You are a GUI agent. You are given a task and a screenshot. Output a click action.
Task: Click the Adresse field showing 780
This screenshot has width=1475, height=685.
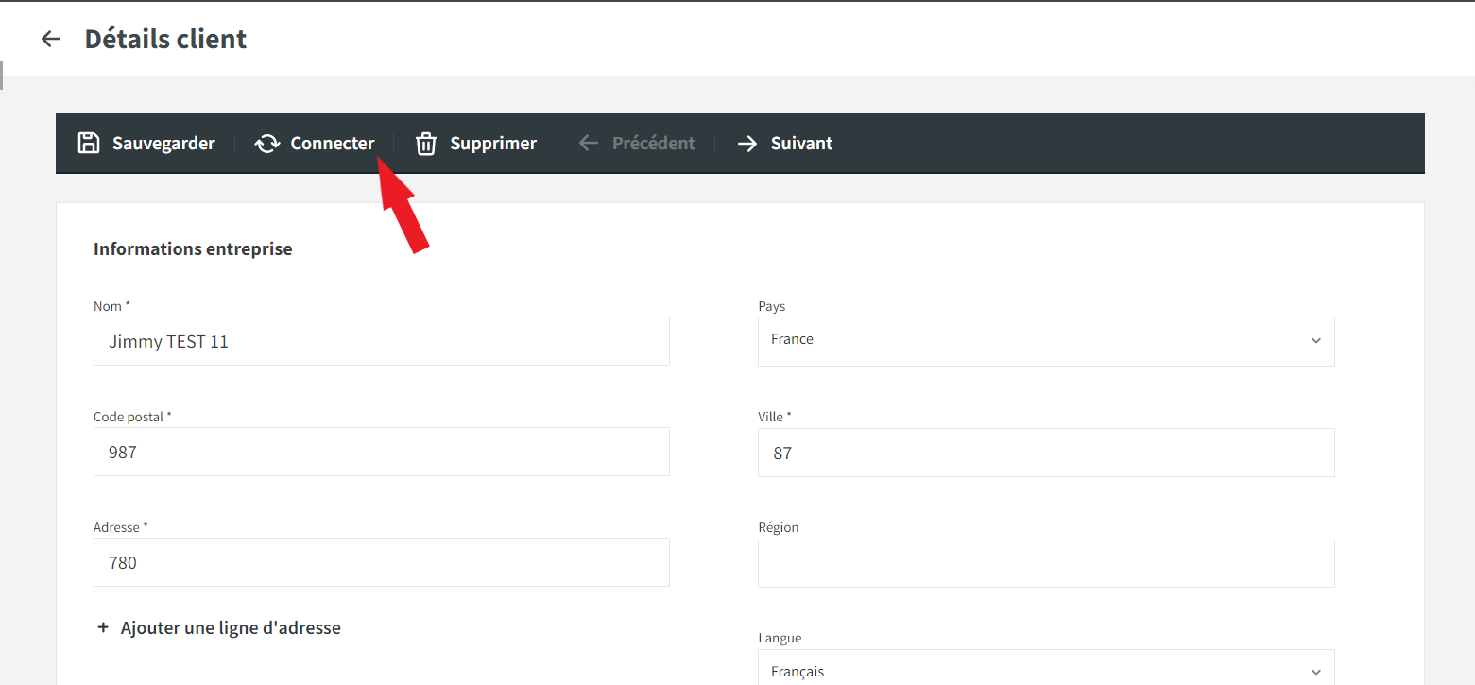382,562
